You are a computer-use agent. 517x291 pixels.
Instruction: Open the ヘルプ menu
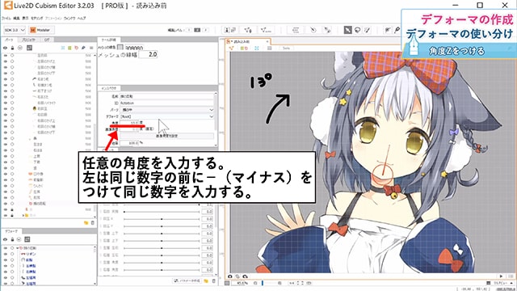[x=82, y=18]
